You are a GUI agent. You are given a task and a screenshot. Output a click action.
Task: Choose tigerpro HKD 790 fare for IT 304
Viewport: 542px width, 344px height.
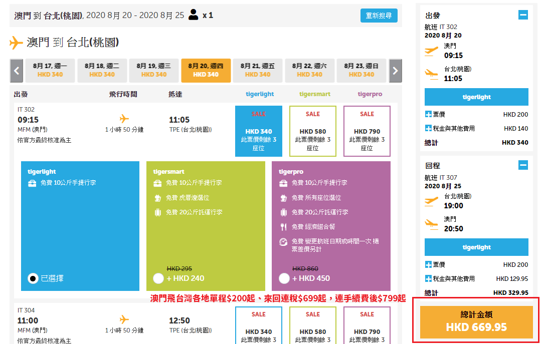(x=367, y=325)
